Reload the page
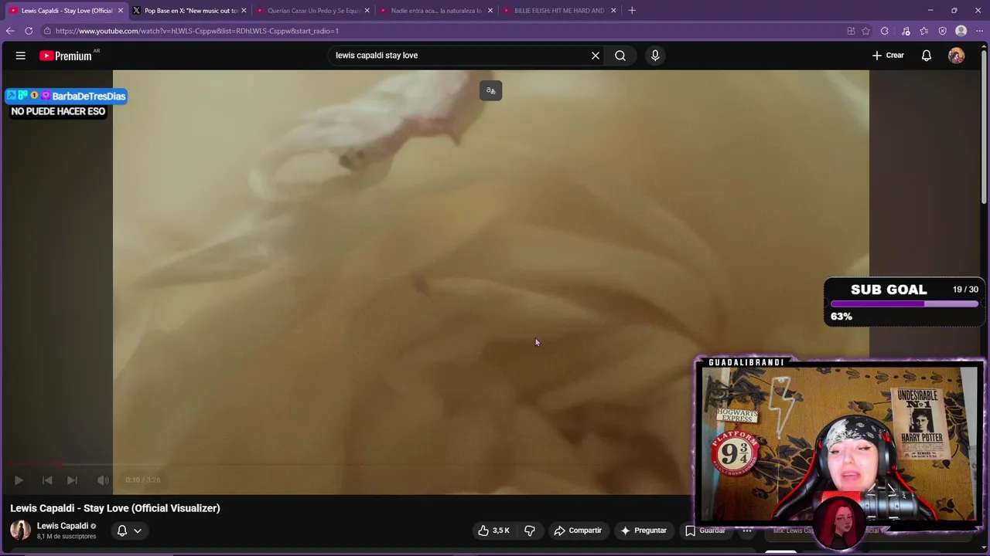The image size is (990, 556). [29, 31]
